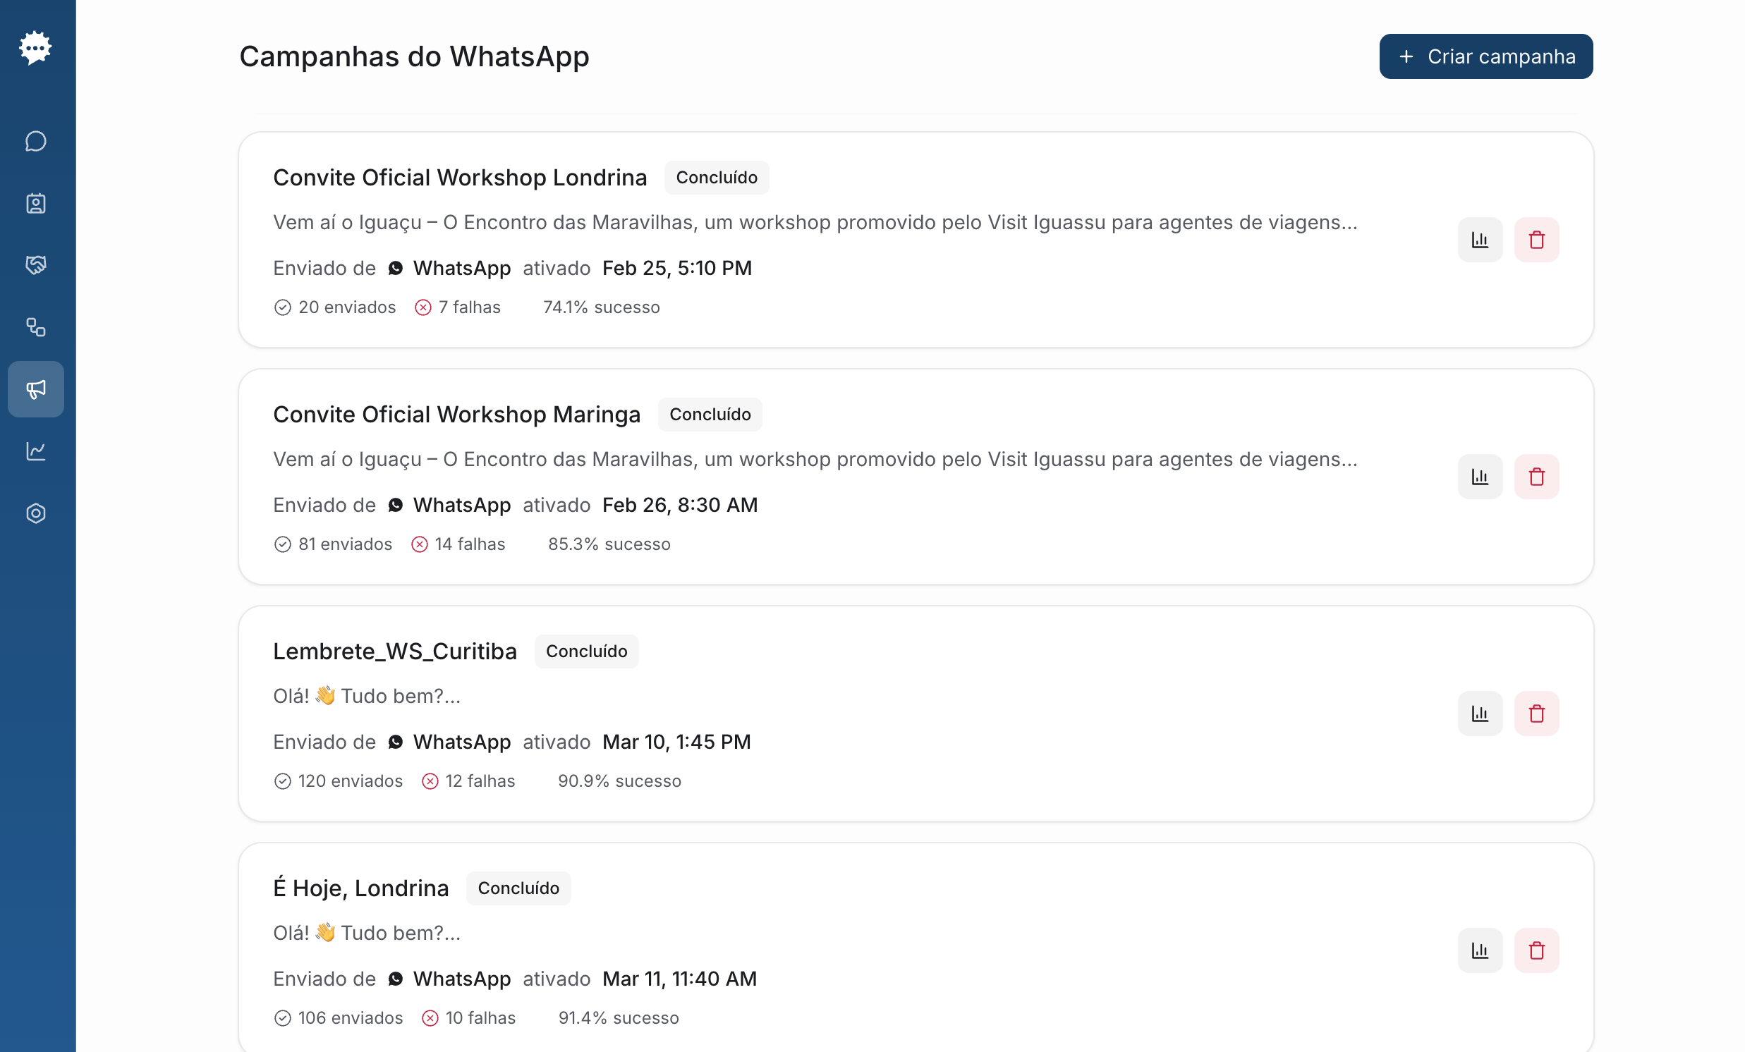Delete the É Hoje, Londrina campaign
Image resolution: width=1745 pixels, height=1052 pixels.
tap(1537, 950)
